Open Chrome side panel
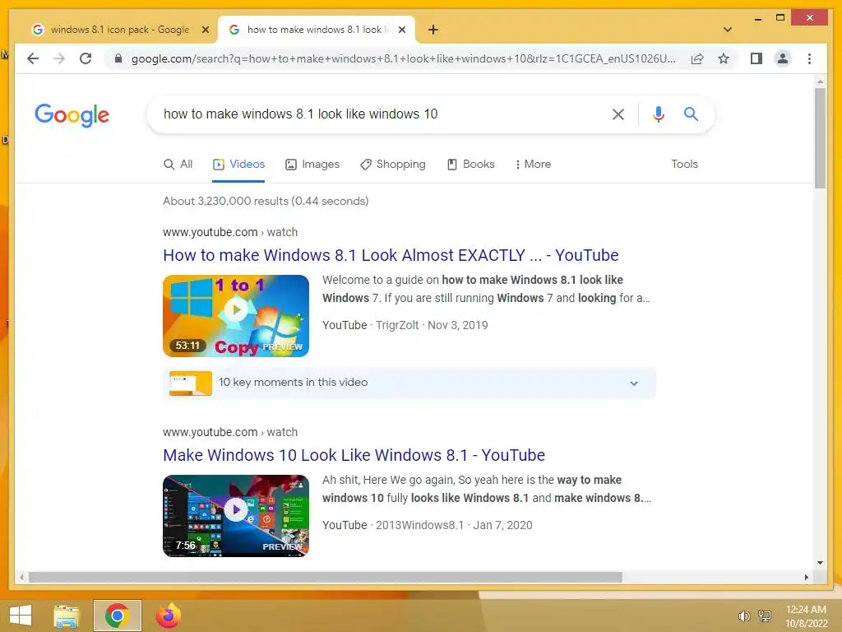842x632 pixels. coord(756,58)
